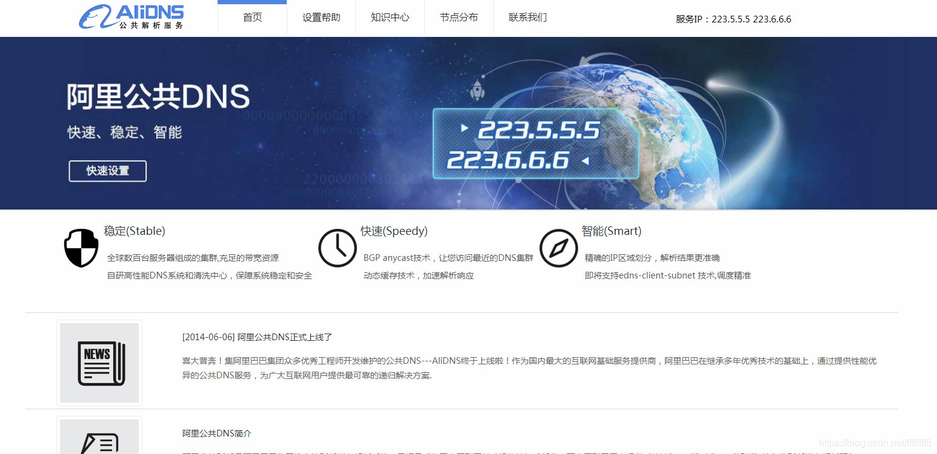Click the 快速设置 button on banner
This screenshot has width=937, height=454.
107,171
